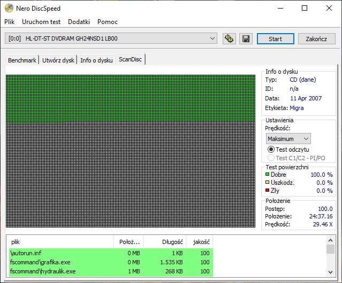Open the drive selection dropdown

[212, 38]
